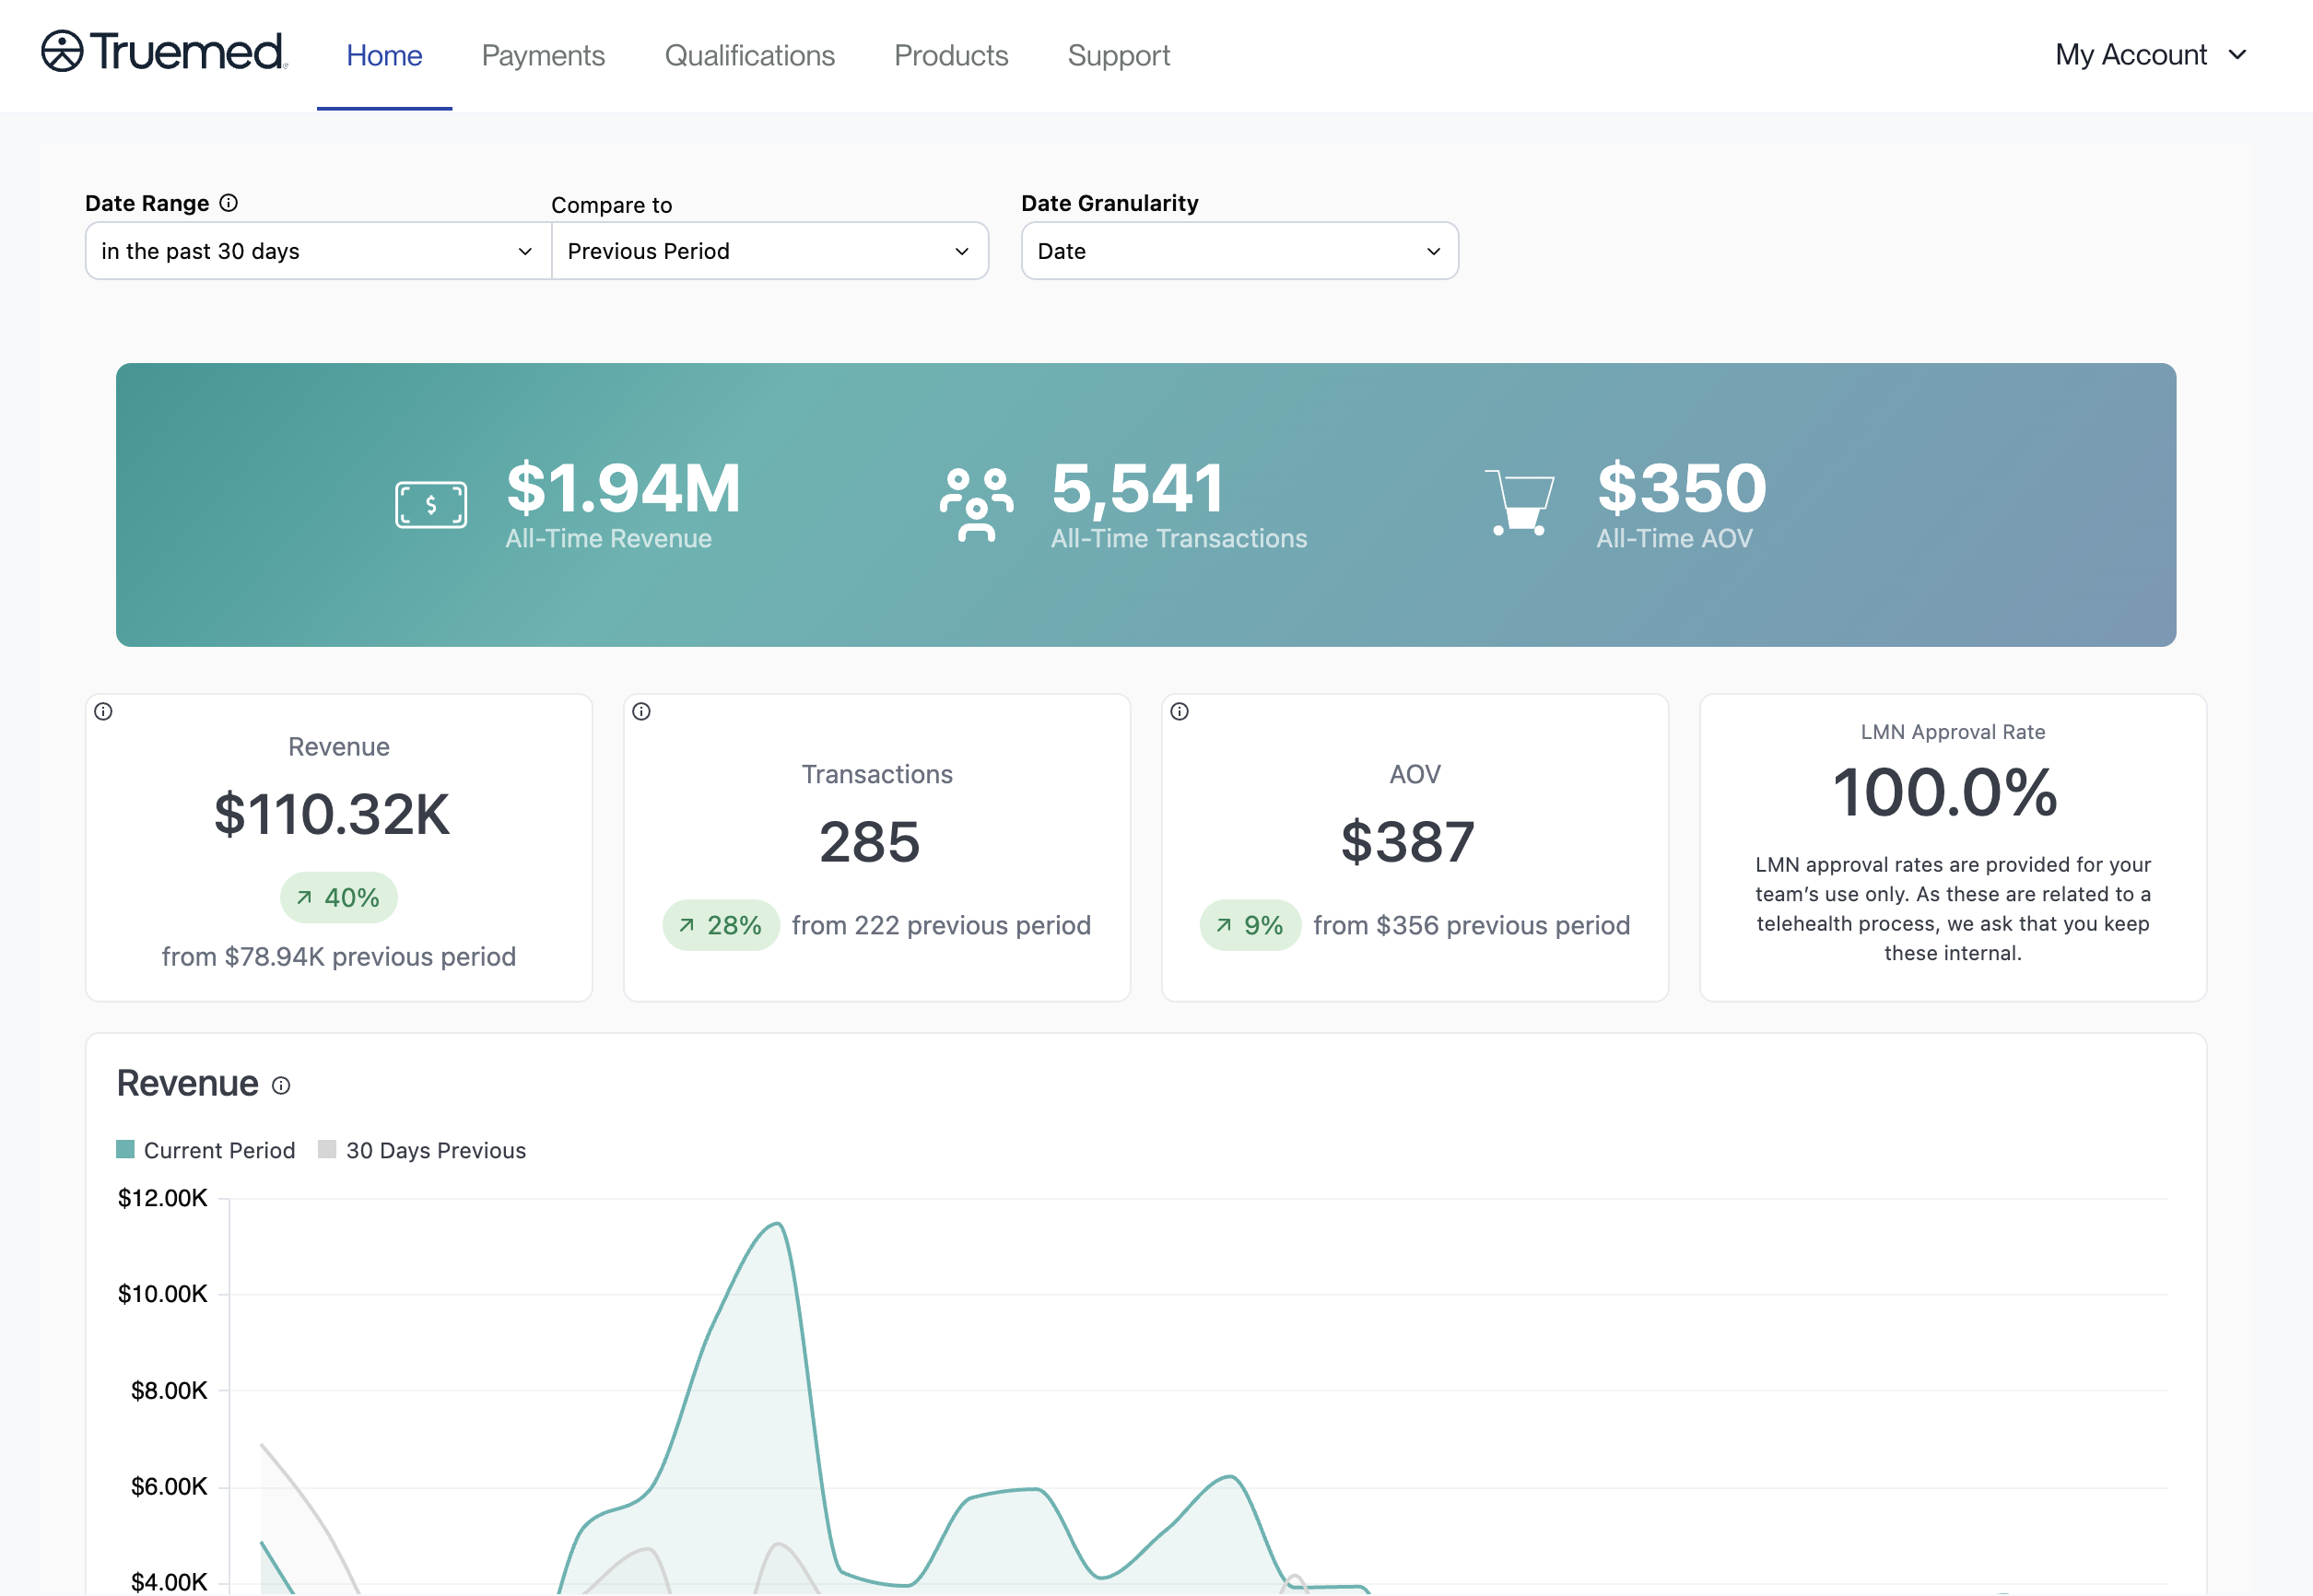Viewport: 2313px width, 1596px height.
Task: Click the All-Time AOV cart icon
Action: click(1520, 503)
